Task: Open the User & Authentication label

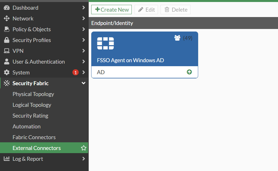Action: pyautogui.click(x=39, y=62)
